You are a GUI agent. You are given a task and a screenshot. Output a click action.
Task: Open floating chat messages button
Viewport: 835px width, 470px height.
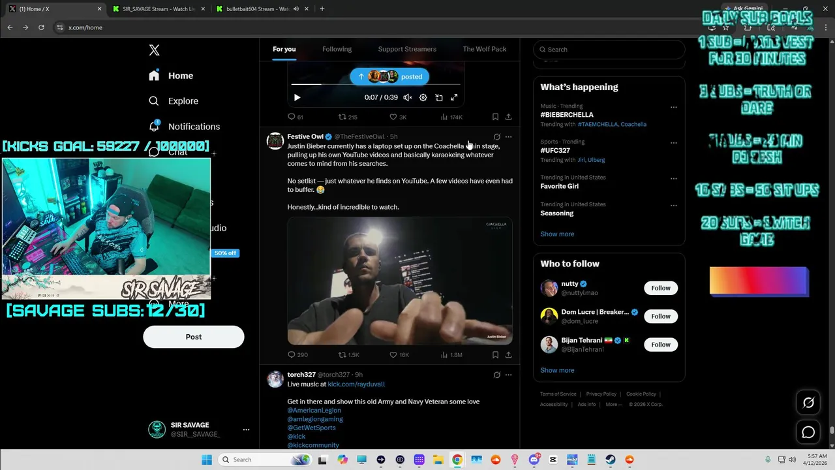(x=808, y=432)
